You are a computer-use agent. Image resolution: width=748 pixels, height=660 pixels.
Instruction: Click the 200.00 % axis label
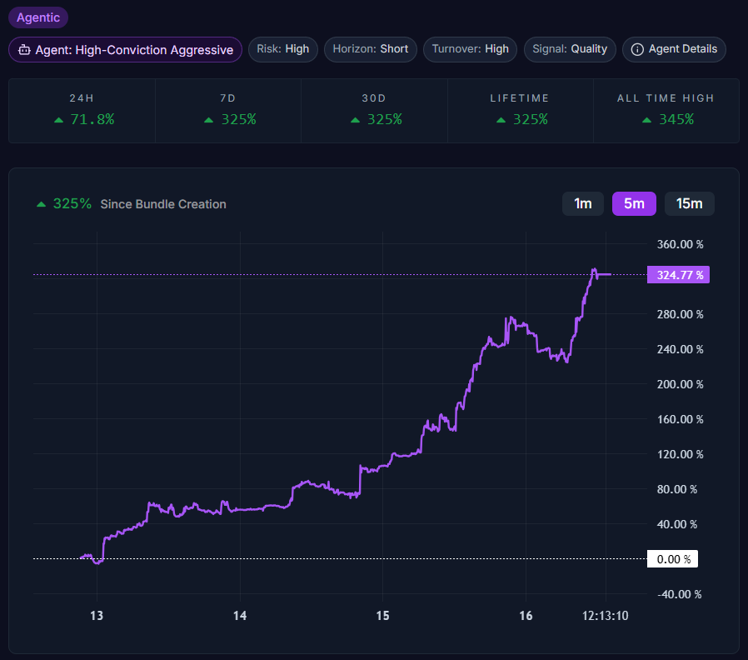pos(681,384)
